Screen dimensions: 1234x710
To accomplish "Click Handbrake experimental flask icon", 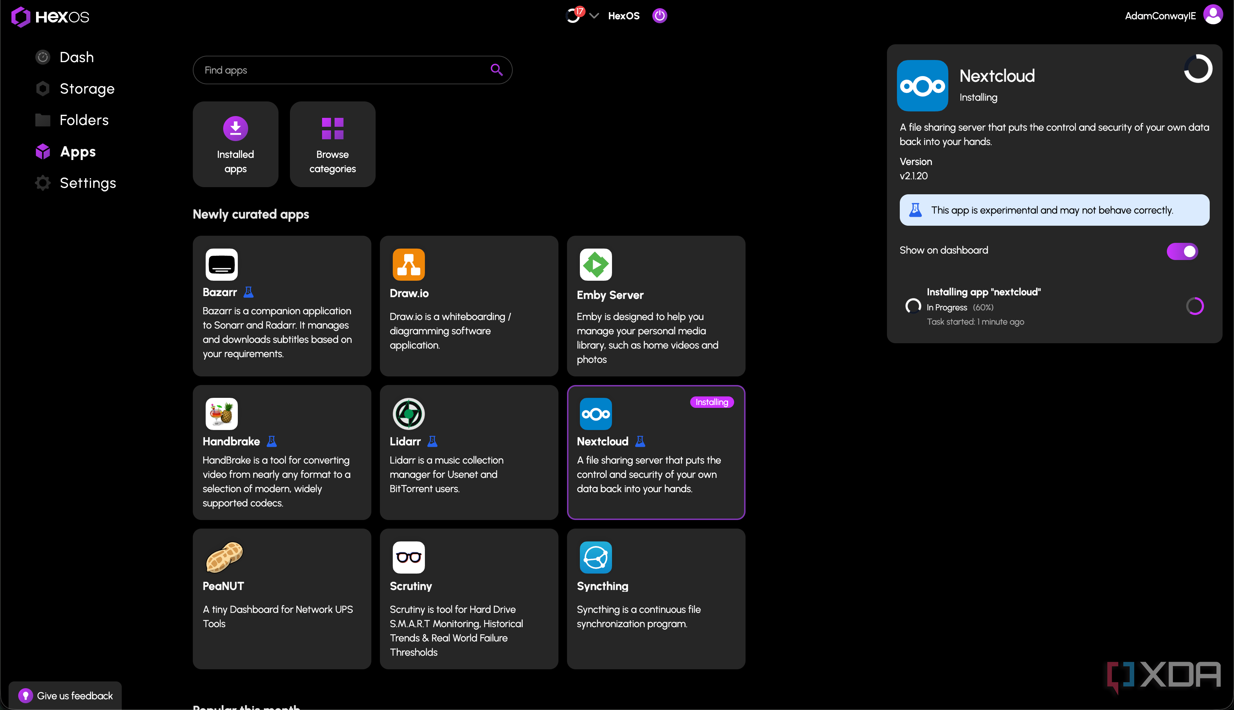I will (272, 441).
